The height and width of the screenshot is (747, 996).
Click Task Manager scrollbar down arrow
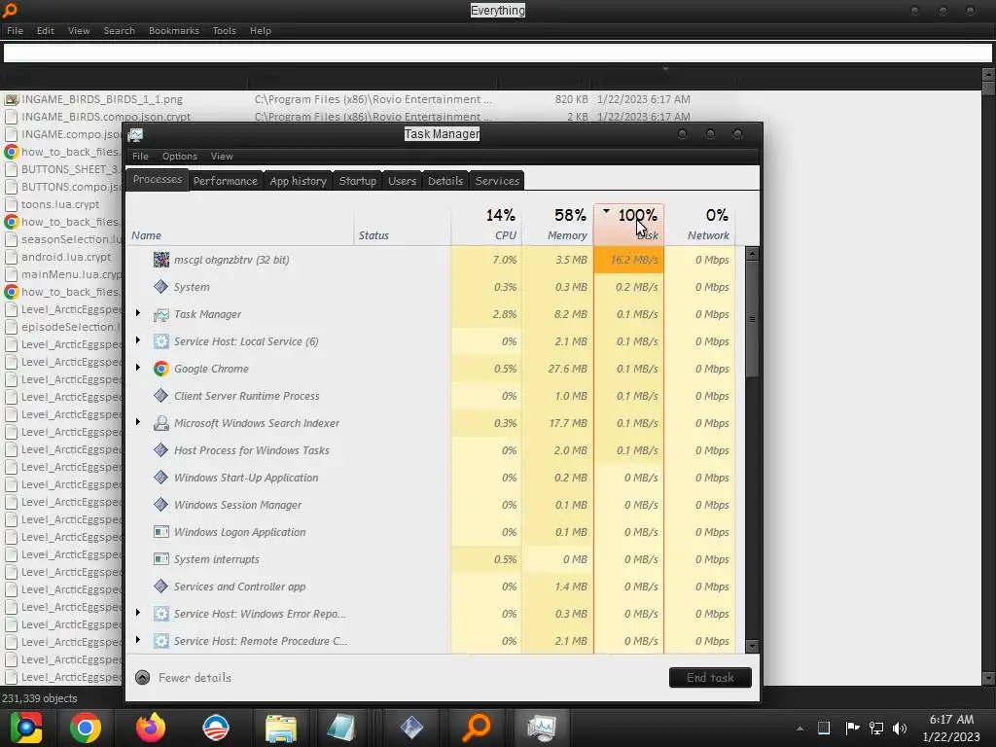point(752,647)
